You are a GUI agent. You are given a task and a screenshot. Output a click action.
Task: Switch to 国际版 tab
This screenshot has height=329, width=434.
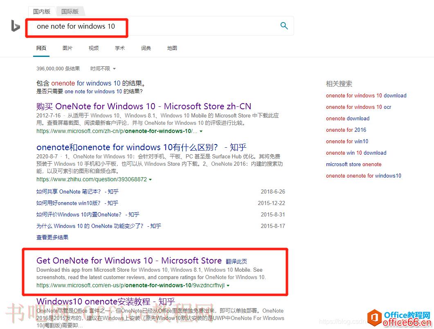(x=70, y=11)
